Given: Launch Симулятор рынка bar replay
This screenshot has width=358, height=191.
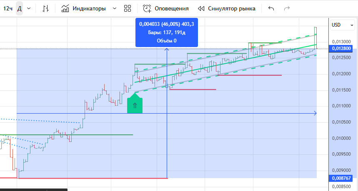Looking at the screenshot, I should coord(227,9).
